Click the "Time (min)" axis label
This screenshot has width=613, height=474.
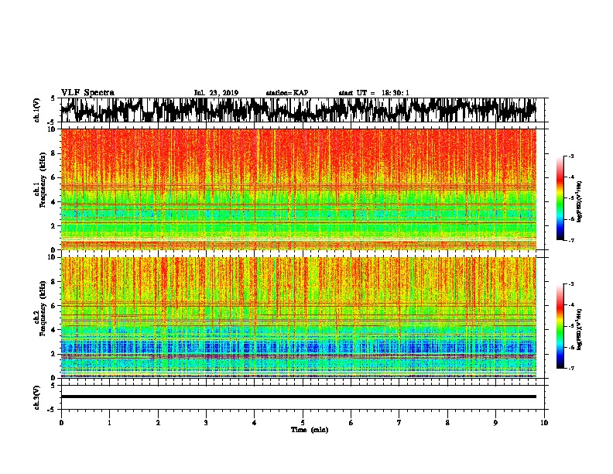[310, 430]
